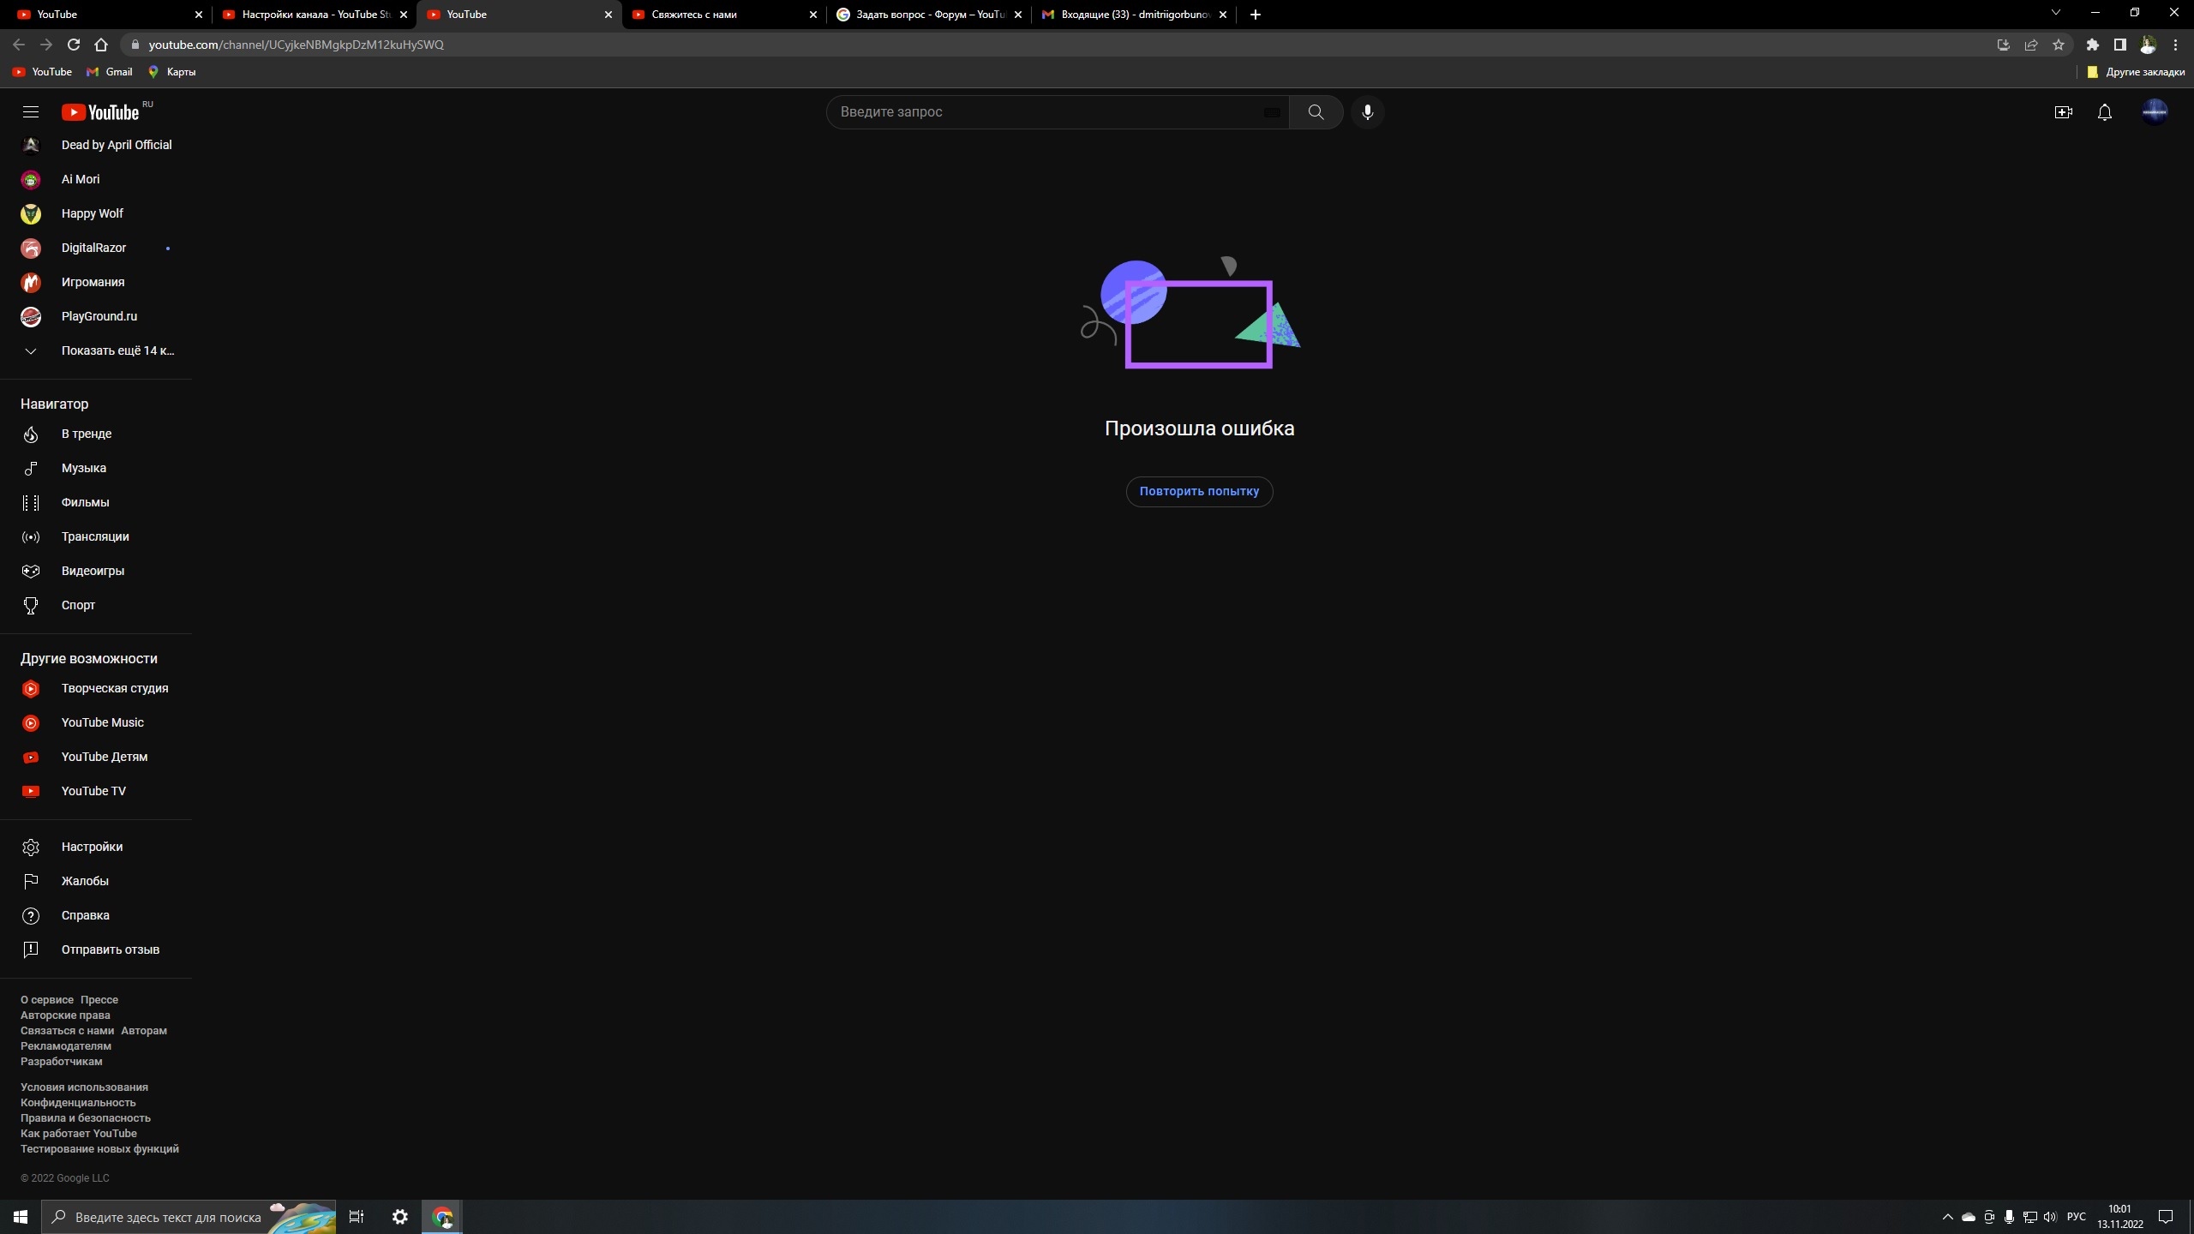
Task: Click the В тренде trending icon
Action: tap(28, 434)
